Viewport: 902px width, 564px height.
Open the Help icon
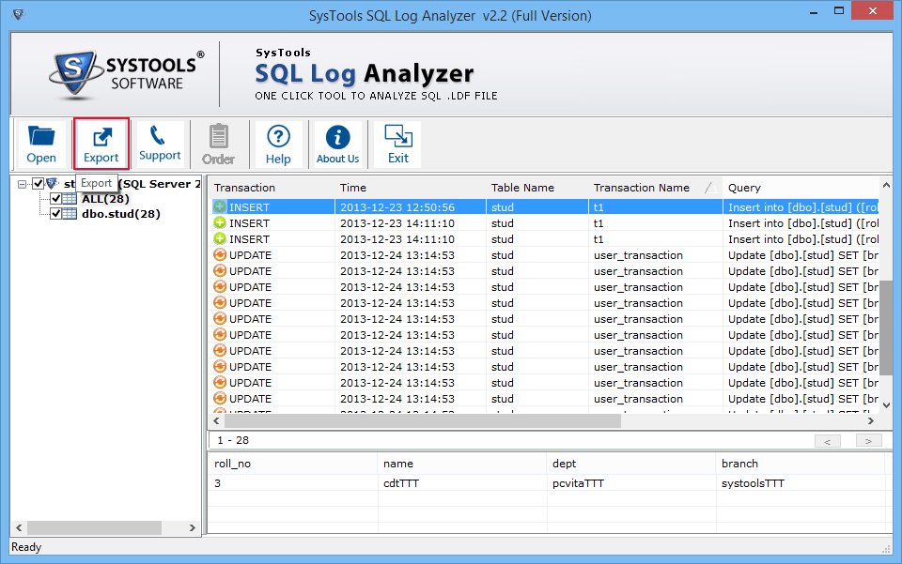pyautogui.click(x=279, y=143)
